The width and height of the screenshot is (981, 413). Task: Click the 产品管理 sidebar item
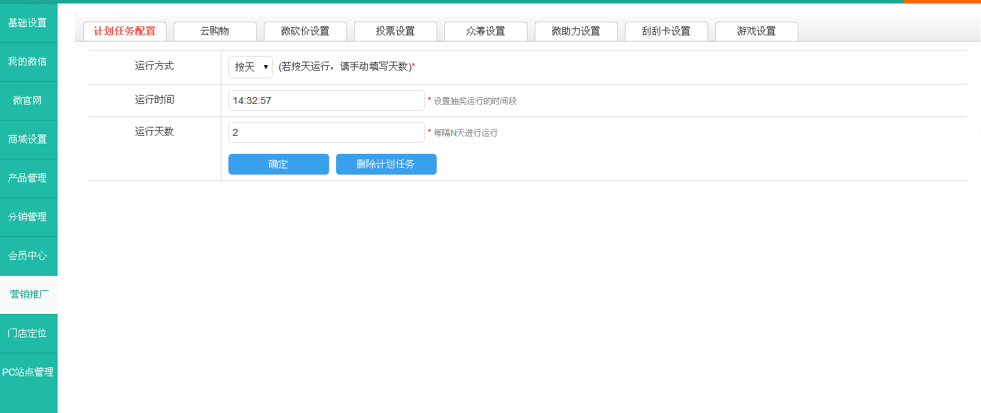[28, 178]
